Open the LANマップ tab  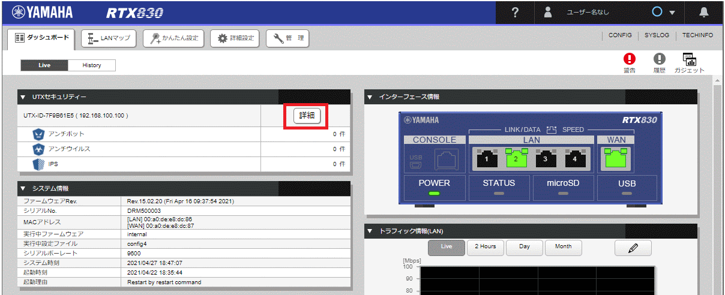click(109, 38)
